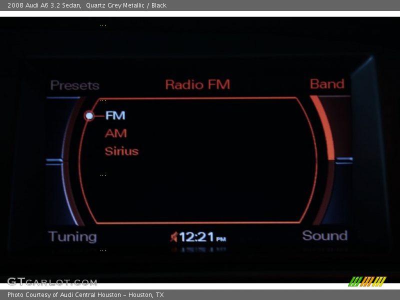
Task: Click the 2008 Audi A6 3.2 Sedan caption
Action: point(87,5)
